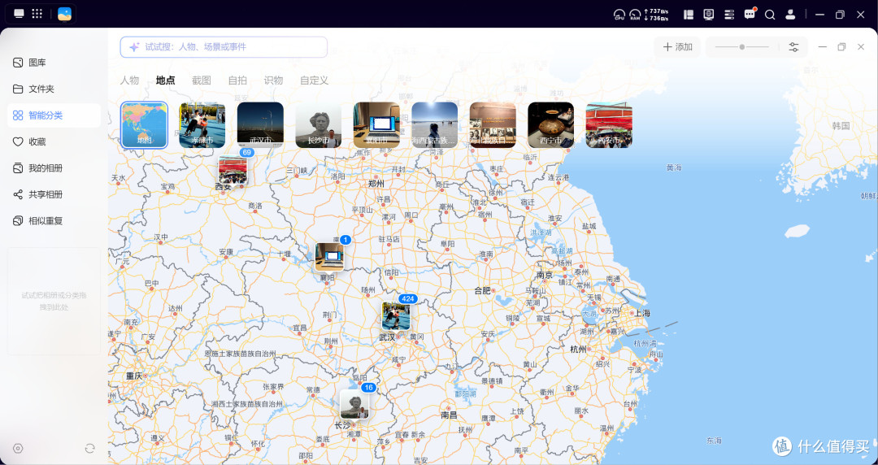Open the 孝感市 place thumbnail
This screenshot has width=878, height=465.
click(x=202, y=125)
